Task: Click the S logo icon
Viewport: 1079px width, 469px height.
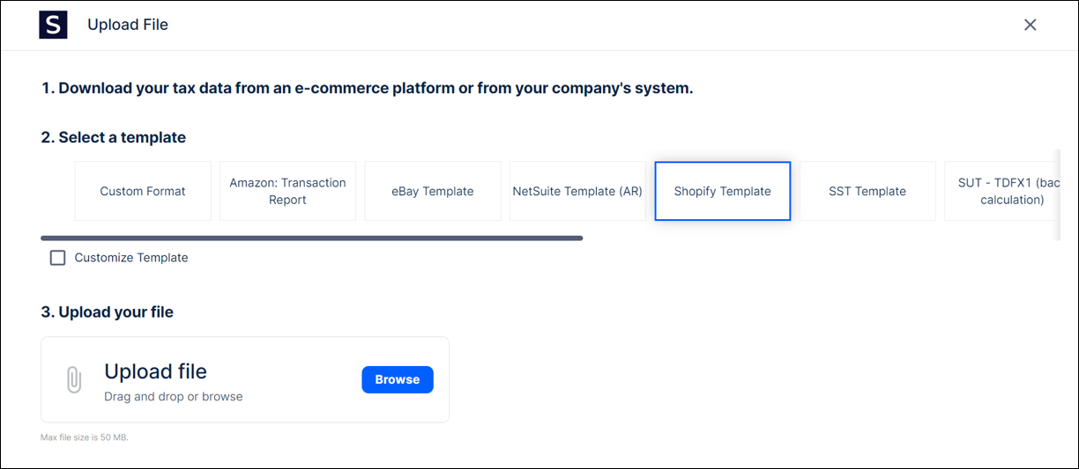Action: [x=53, y=25]
